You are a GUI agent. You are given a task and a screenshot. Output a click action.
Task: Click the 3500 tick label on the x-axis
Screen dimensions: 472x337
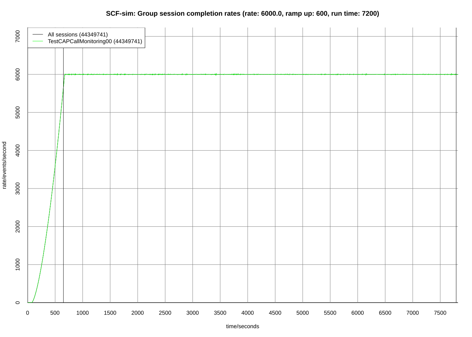(x=220, y=312)
